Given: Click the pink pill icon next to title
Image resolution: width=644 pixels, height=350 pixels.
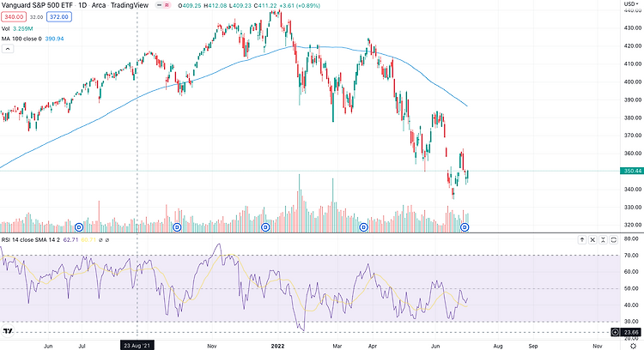Looking at the screenshot, I should tap(167, 5).
